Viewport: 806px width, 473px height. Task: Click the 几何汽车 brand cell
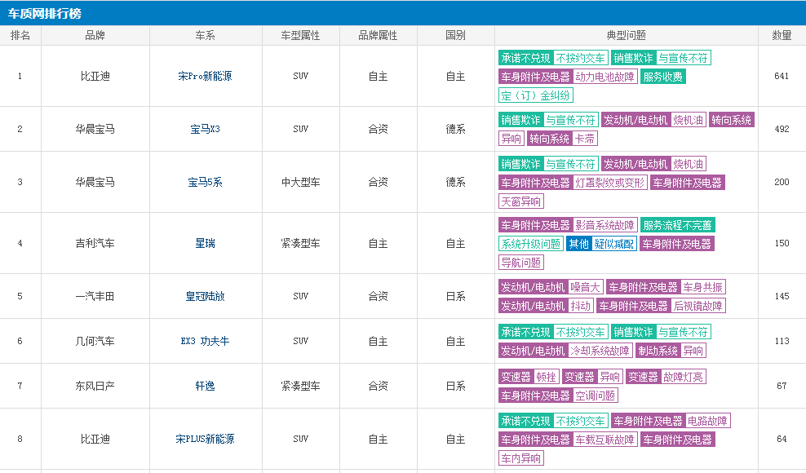[x=95, y=341]
